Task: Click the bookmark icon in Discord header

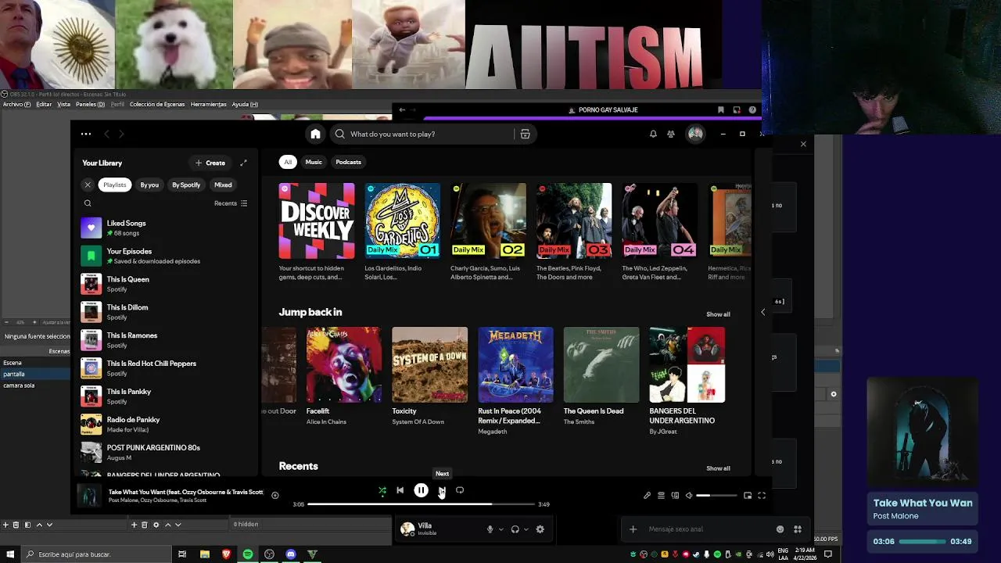Action: [x=721, y=110]
